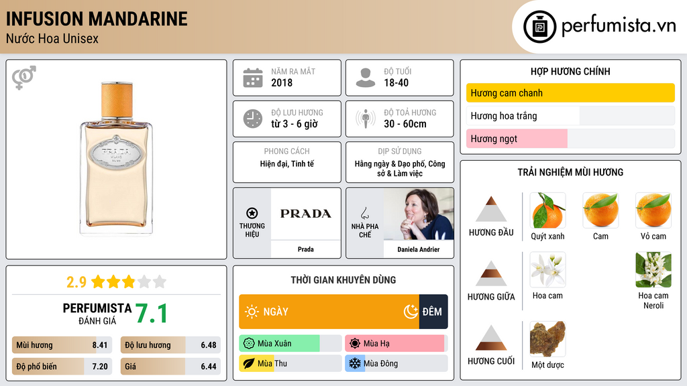Screen dimensions: 687x386
Task: Click the Hợp hương chính heading
Action: 570,71
